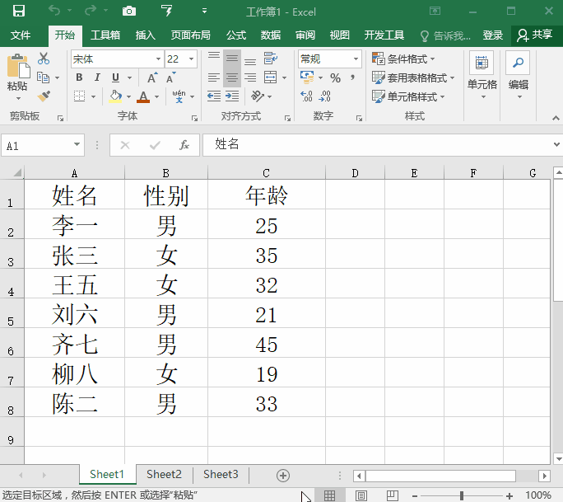Viewport: 563px width, 502px height.
Task: Click the percent style icon
Action: click(x=335, y=77)
